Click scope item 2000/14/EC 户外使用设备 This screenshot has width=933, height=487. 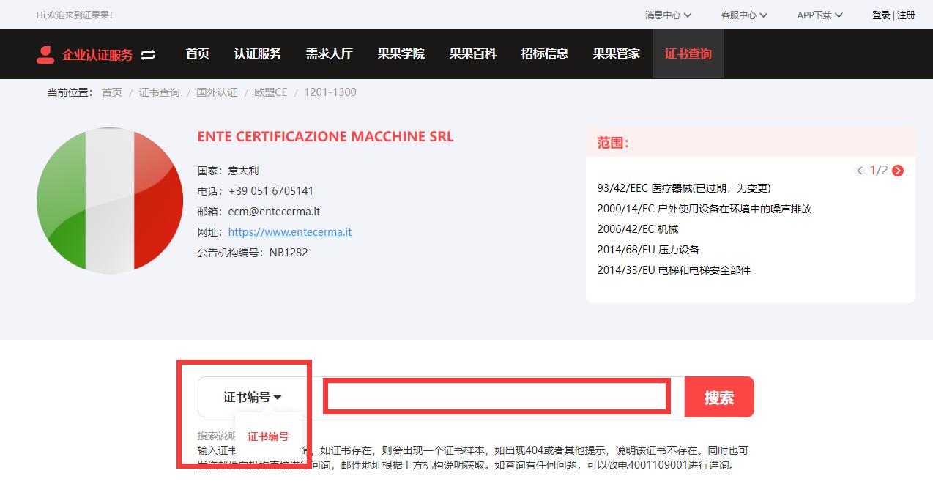pos(705,209)
